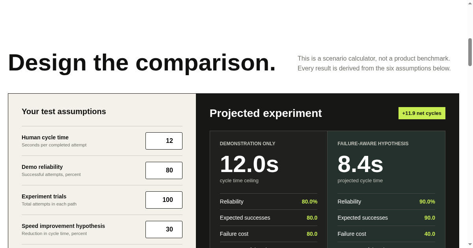Click the scrollbar down arrow
This screenshot has width=473, height=248.
tap(470, 245)
